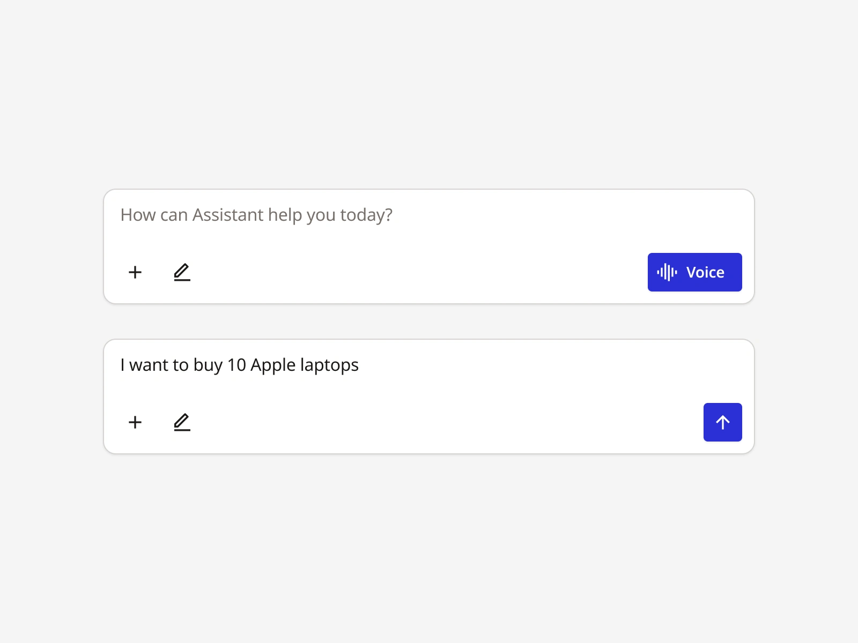858x643 pixels.
Task: Click the waveform icon on the Voice button
Action: point(667,272)
